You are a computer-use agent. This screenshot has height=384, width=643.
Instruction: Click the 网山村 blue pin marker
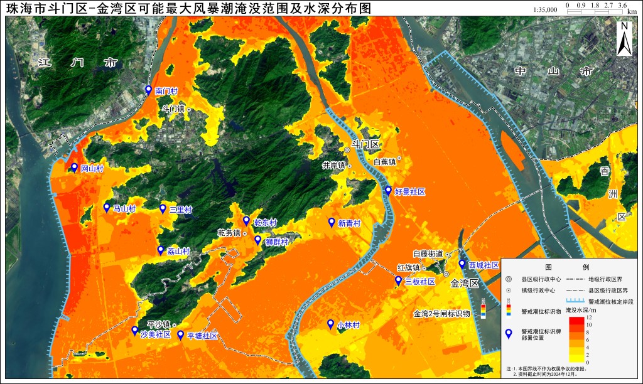coord(74,168)
